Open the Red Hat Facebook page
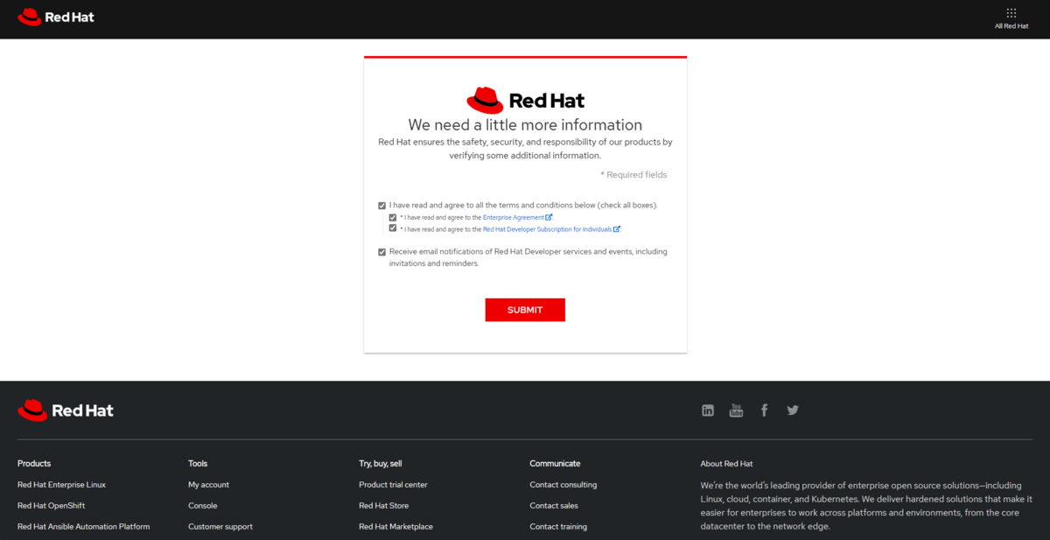 pyautogui.click(x=764, y=410)
